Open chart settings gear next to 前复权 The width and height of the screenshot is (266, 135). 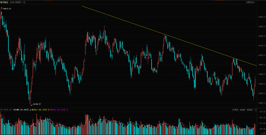point(24,2)
